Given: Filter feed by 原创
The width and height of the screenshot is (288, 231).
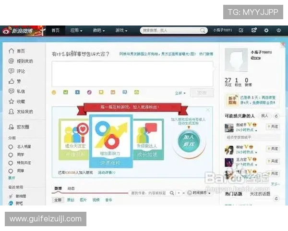Looking at the screenshot, I should coord(71,200).
